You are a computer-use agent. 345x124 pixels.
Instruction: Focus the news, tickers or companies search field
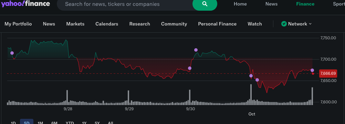pos(125,4)
